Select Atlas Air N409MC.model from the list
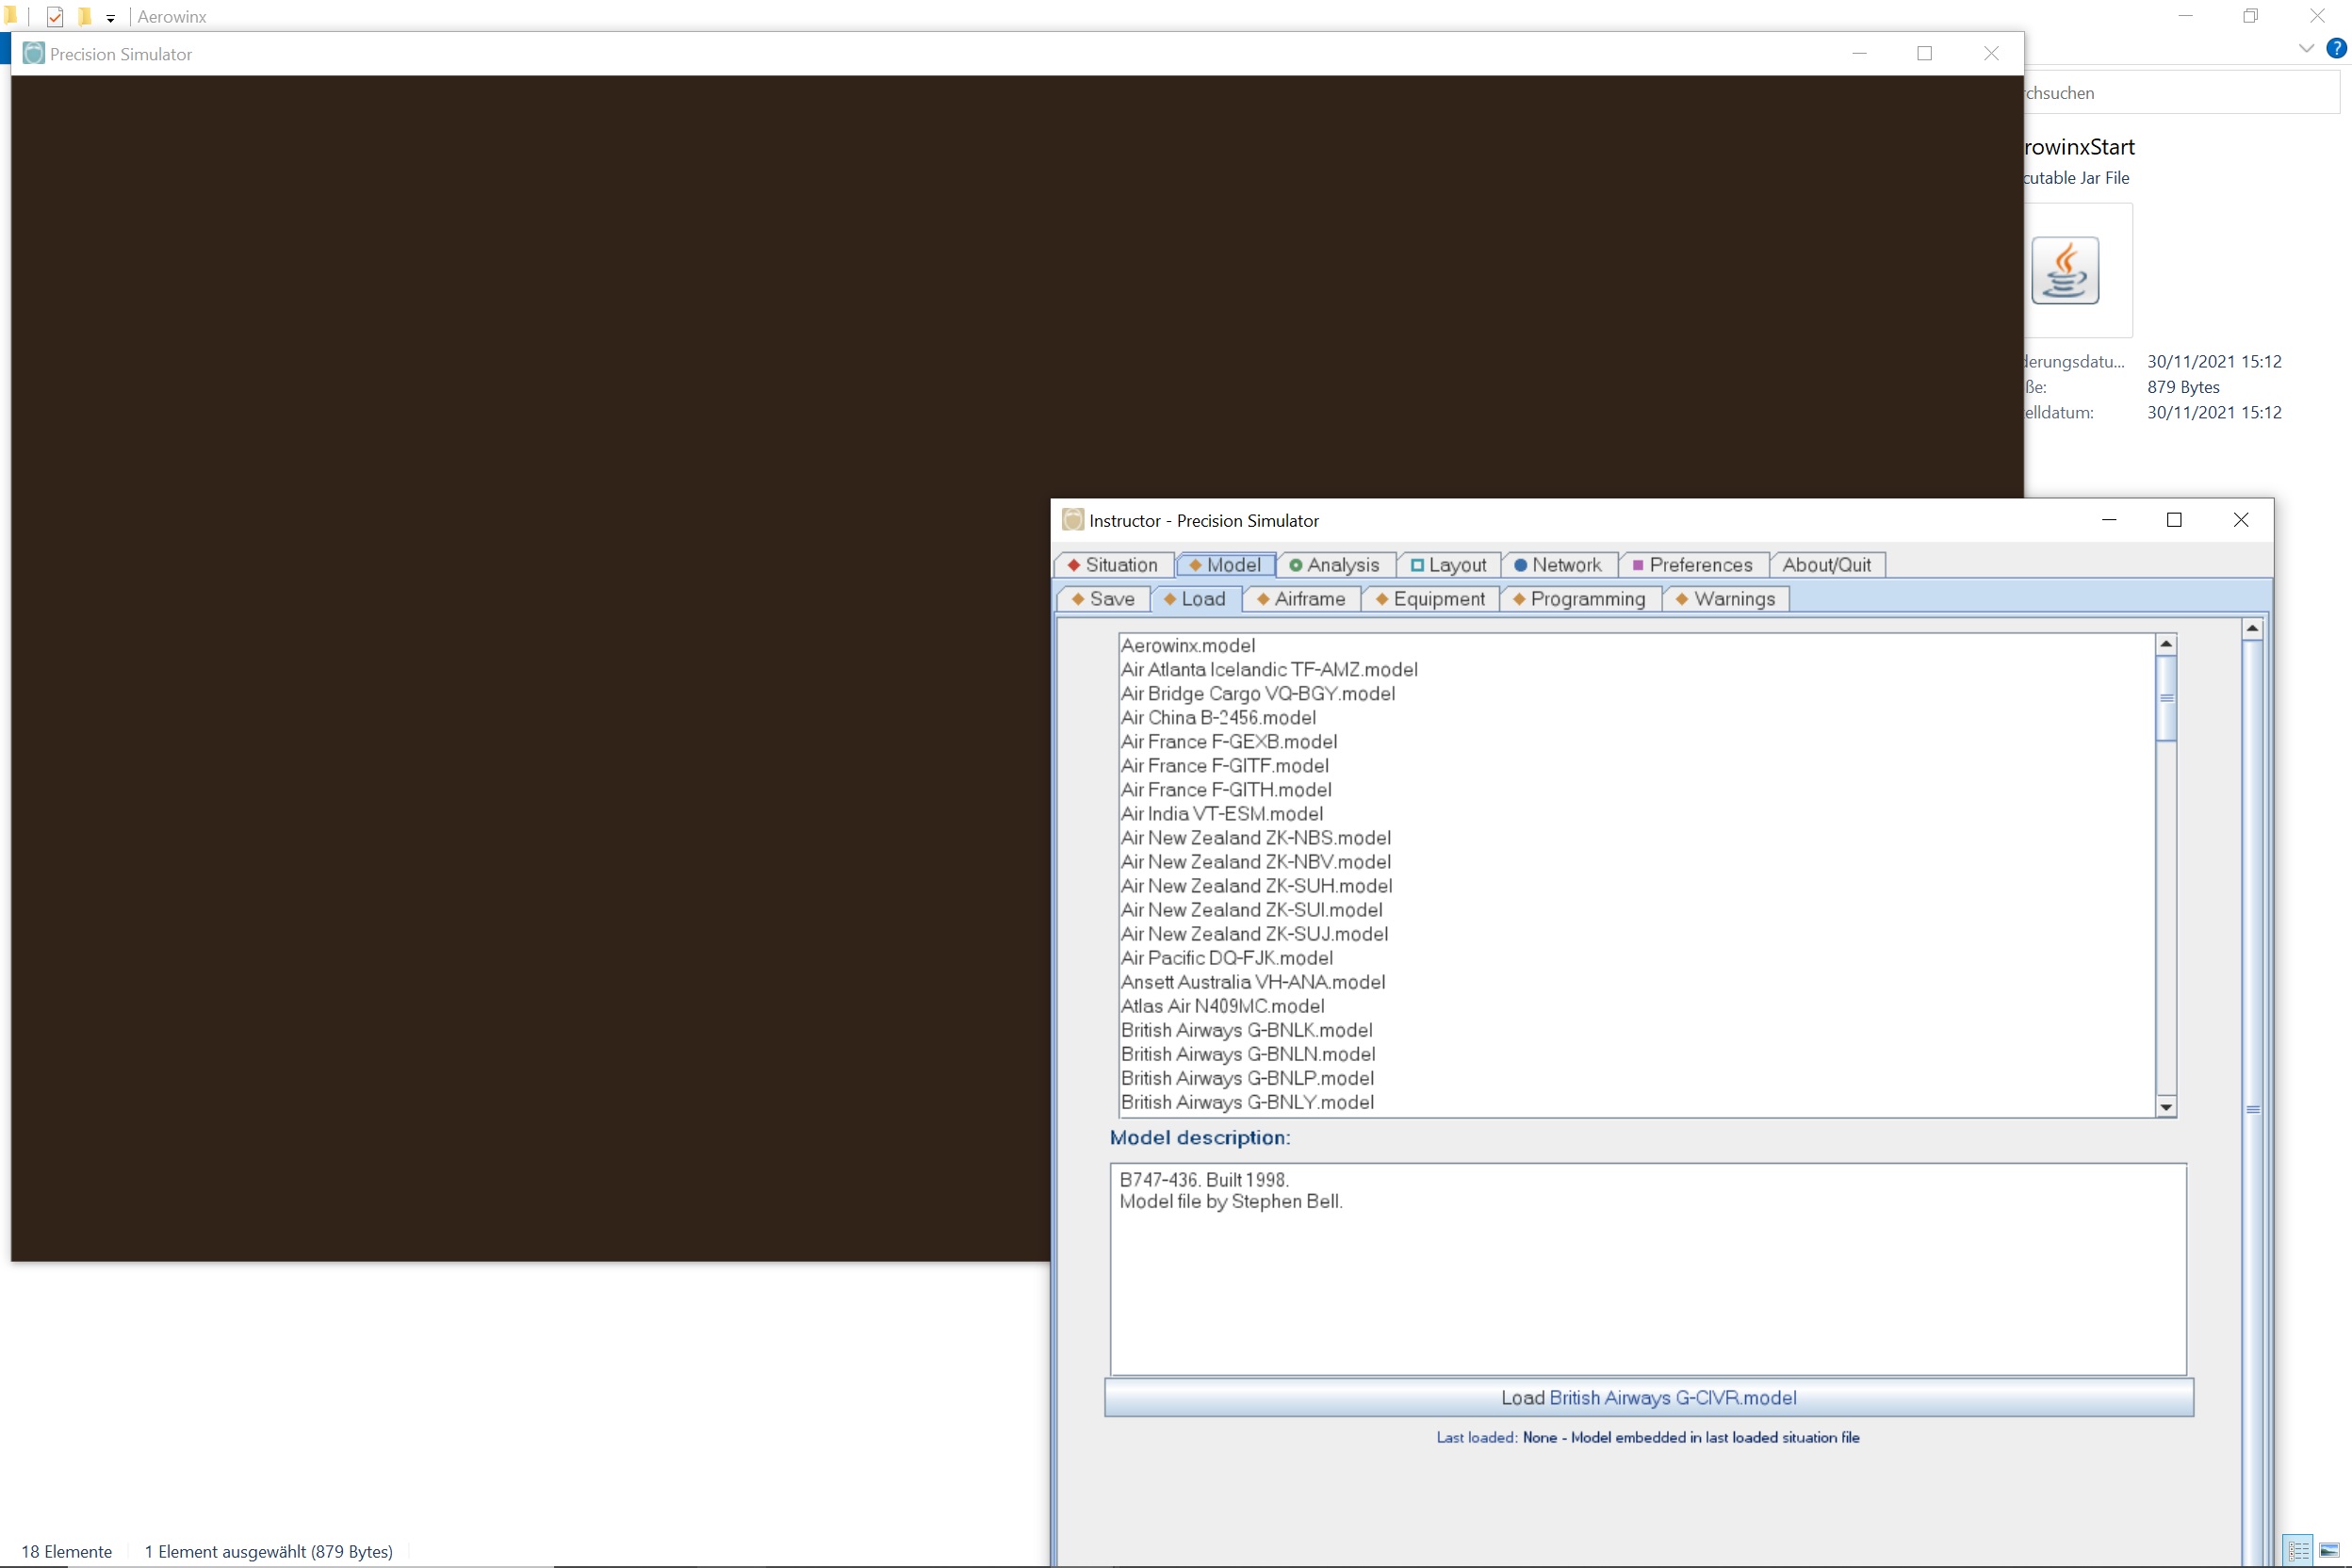This screenshot has height=1568, width=2352. tap(1222, 1005)
